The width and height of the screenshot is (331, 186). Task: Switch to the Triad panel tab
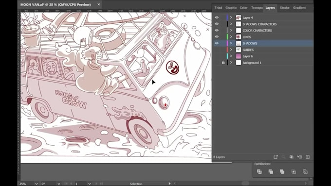pyautogui.click(x=218, y=8)
